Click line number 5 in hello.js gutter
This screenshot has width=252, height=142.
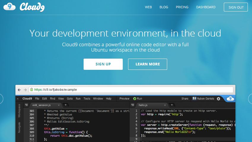(136, 125)
